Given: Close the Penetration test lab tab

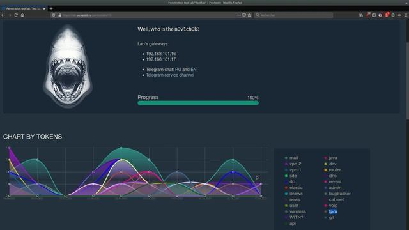Looking at the screenshot, I should click(44, 8).
